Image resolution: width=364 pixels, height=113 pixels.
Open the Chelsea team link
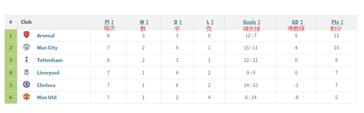(x=46, y=85)
